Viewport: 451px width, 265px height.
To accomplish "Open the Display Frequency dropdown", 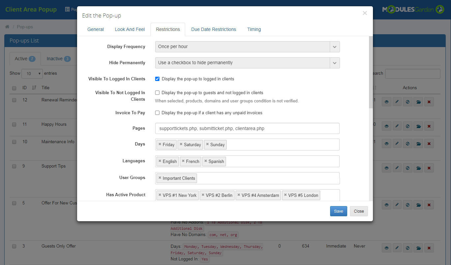I will pyautogui.click(x=334, y=46).
